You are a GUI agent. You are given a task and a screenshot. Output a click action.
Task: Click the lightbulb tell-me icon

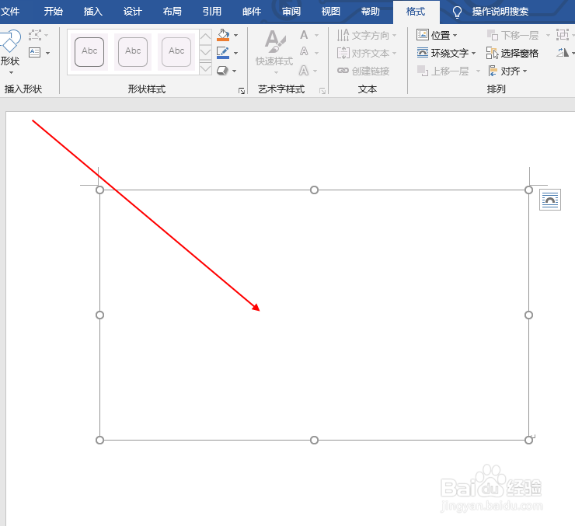pos(457,12)
